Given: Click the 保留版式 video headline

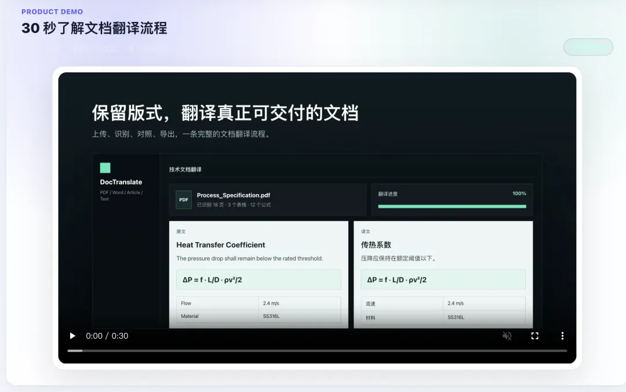Looking at the screenshot, I should [225, 113].
